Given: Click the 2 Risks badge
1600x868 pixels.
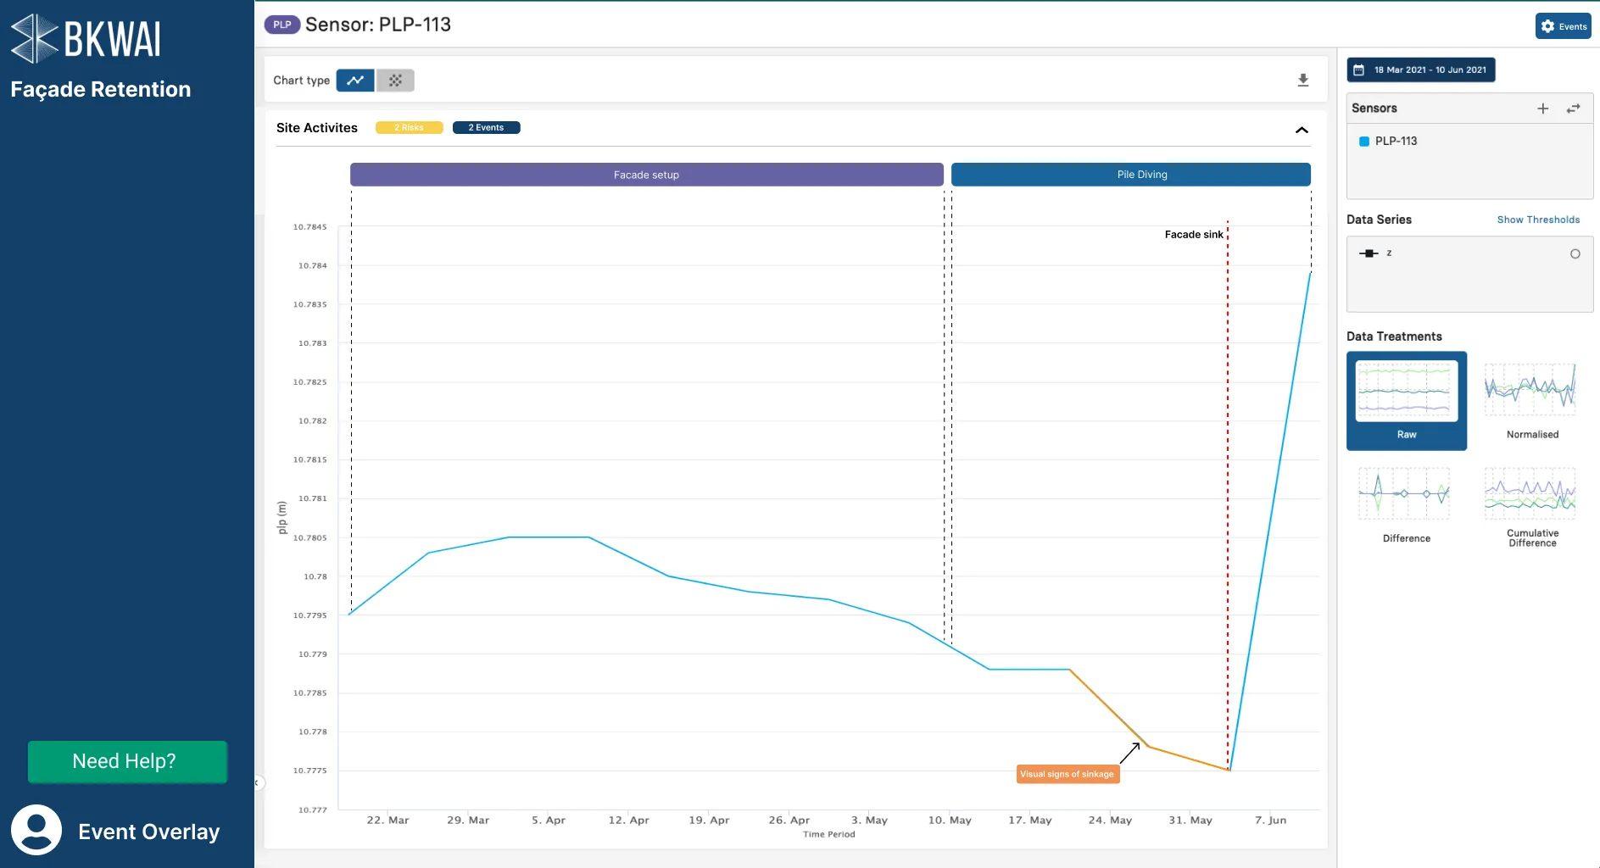Looking at the screenshot, I should click(x=409, y=128).
